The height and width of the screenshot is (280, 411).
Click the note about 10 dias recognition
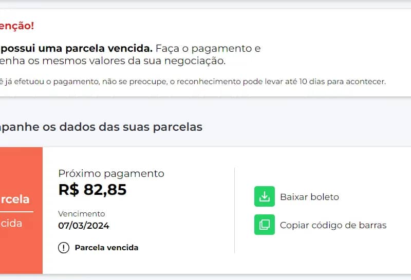tap(193, 82)
